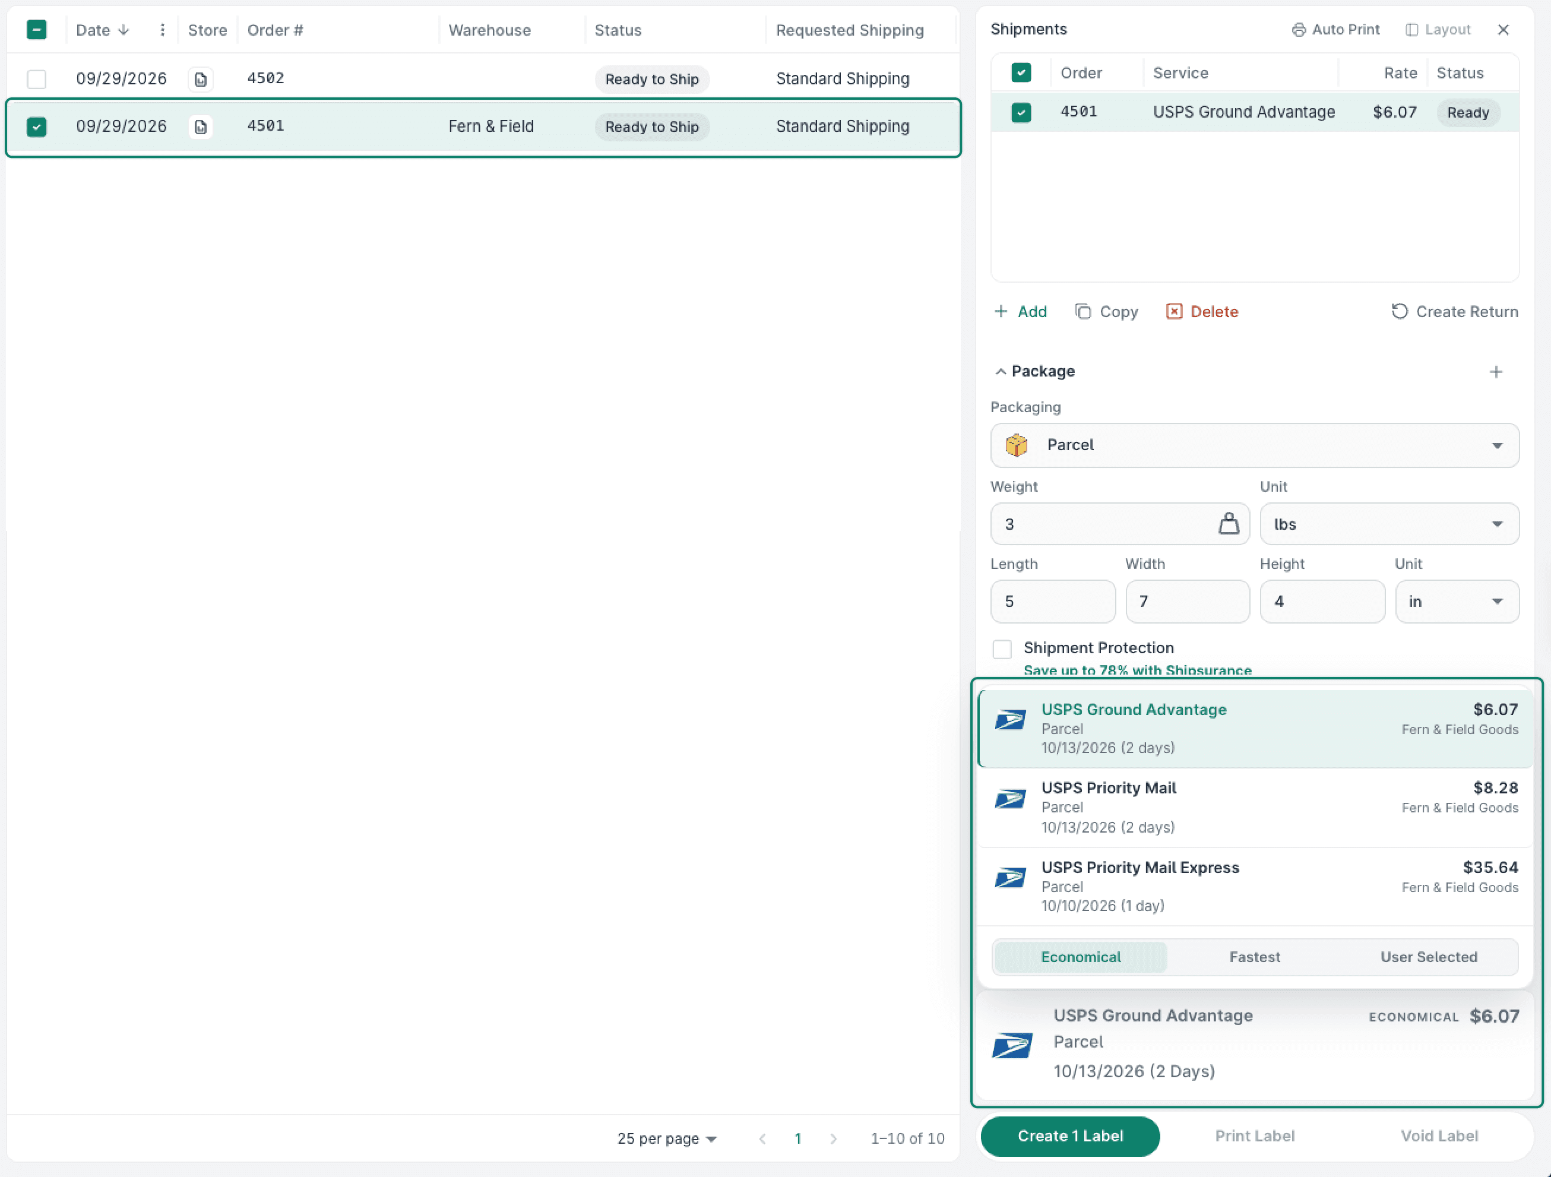The width and height of the screenshot is (1551, 1177).
Task: Open the Packaging Parcel dropdown
Action: coord(1255,445)
